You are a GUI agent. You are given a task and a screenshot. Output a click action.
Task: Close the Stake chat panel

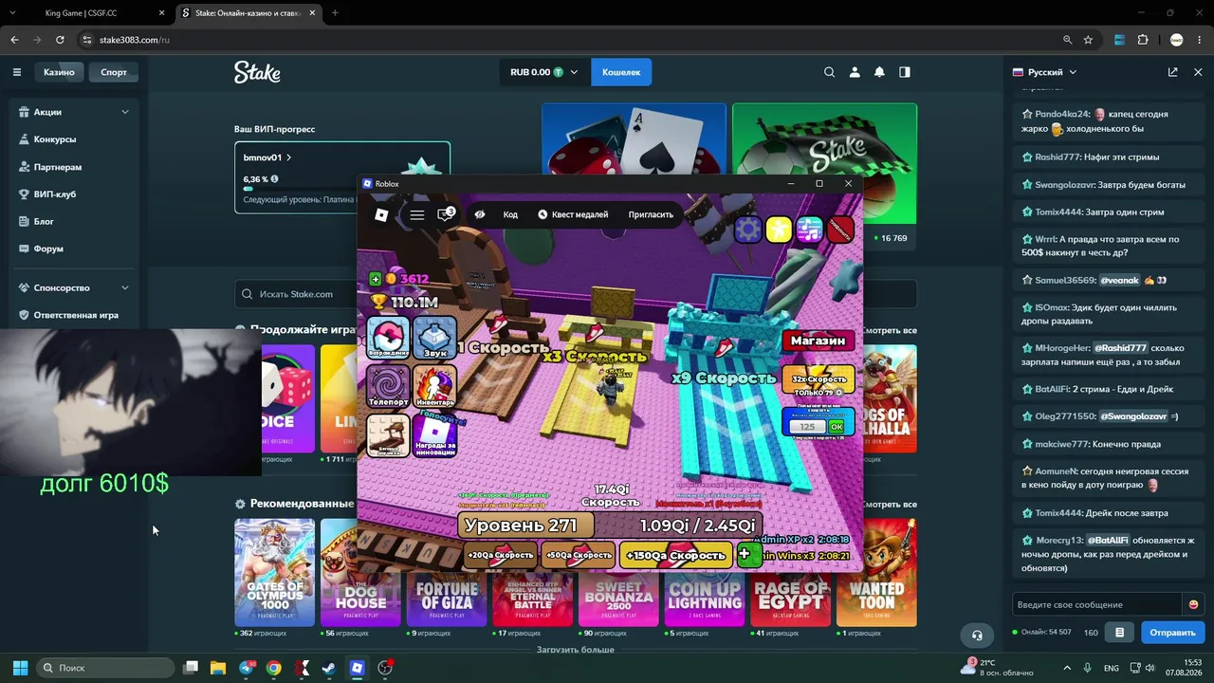click(1198, 72)
